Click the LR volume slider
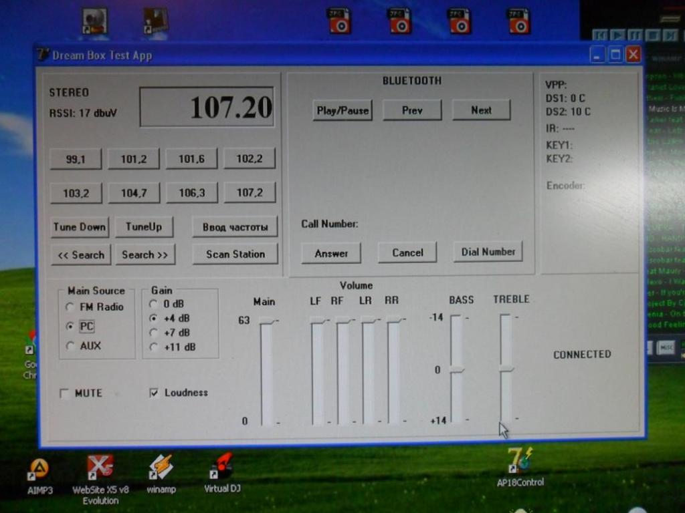The height and width of the screenshot is (513, 685). pos(369,371)
